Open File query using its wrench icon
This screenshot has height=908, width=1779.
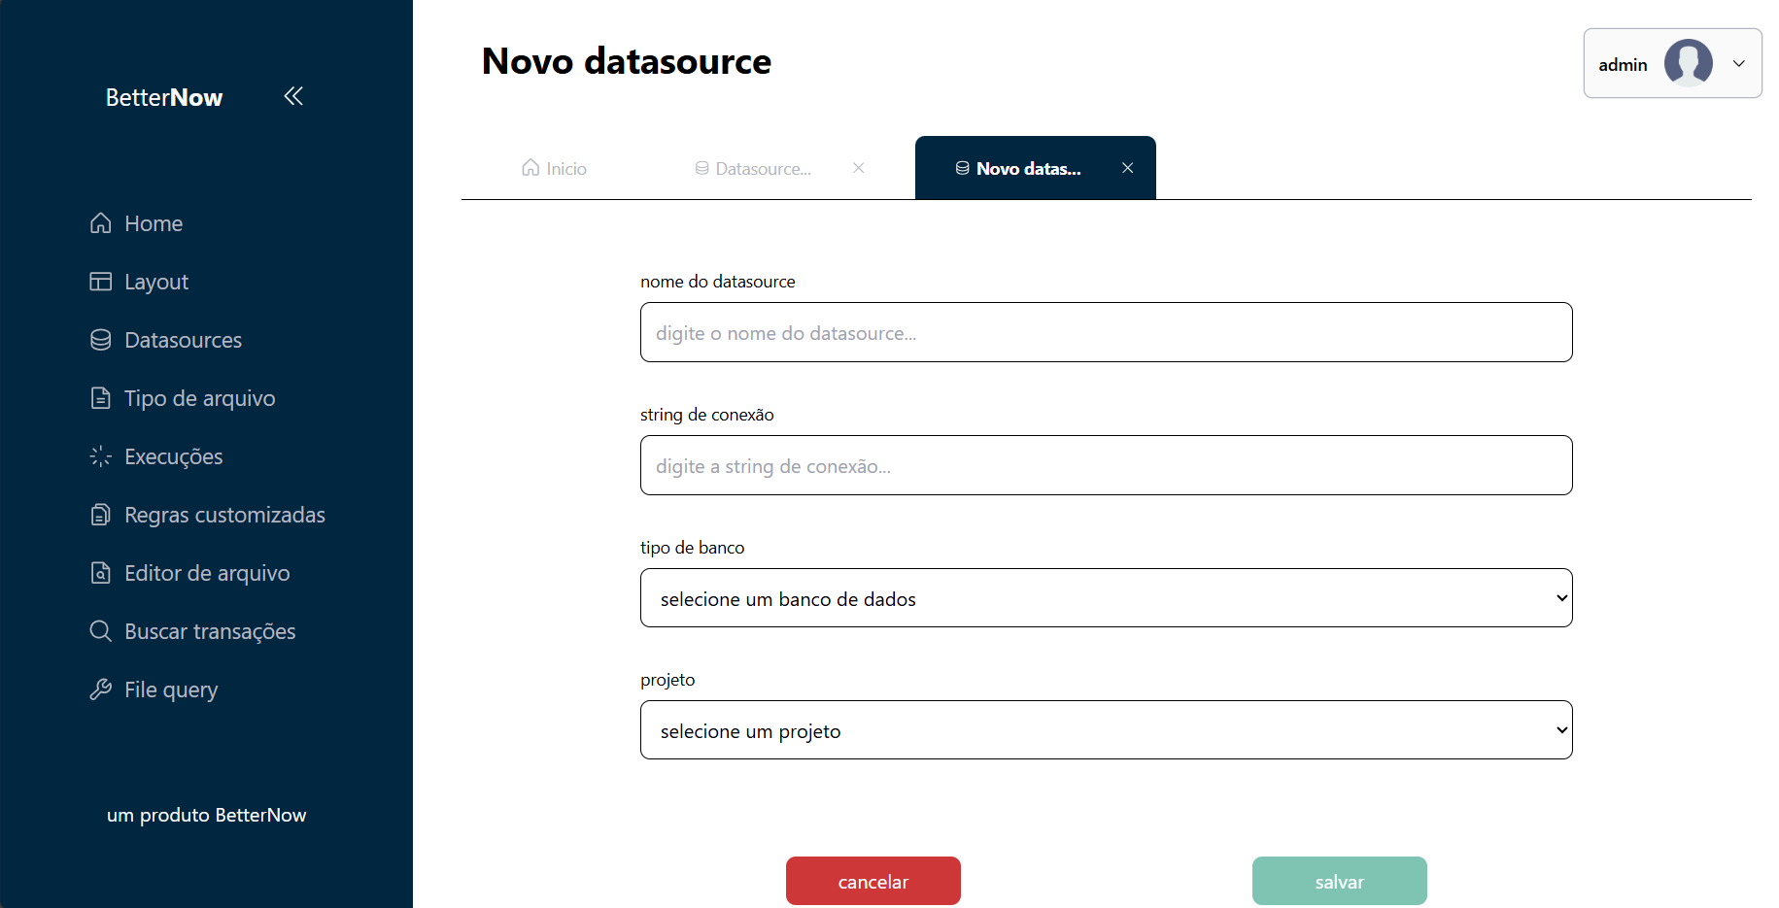(101, 689)
